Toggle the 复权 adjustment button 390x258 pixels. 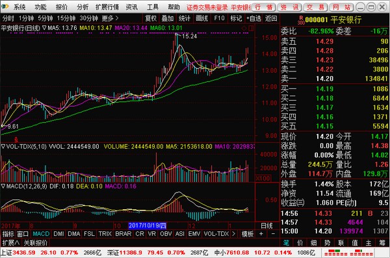tap(151, 18)
